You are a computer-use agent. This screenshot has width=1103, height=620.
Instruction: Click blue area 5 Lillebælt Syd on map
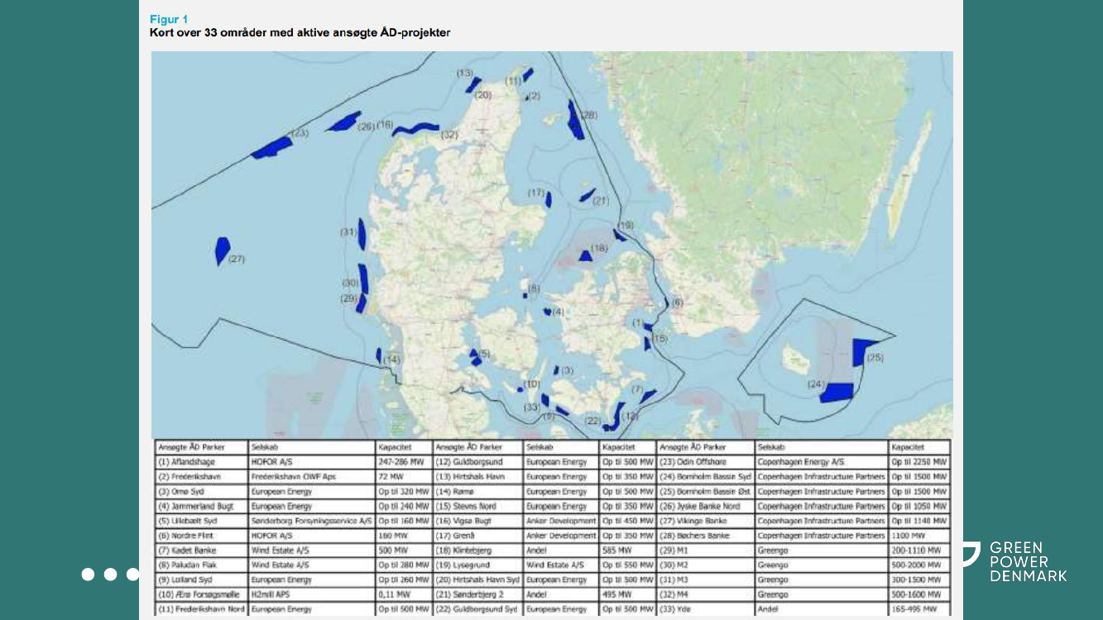tap(475, 357)
